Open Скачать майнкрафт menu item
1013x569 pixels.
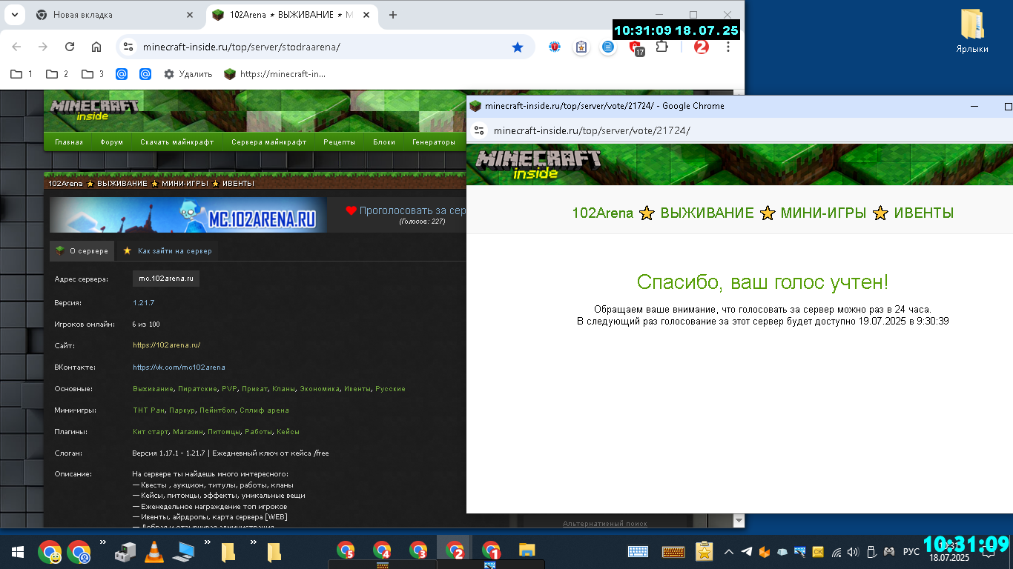point(177,142)
